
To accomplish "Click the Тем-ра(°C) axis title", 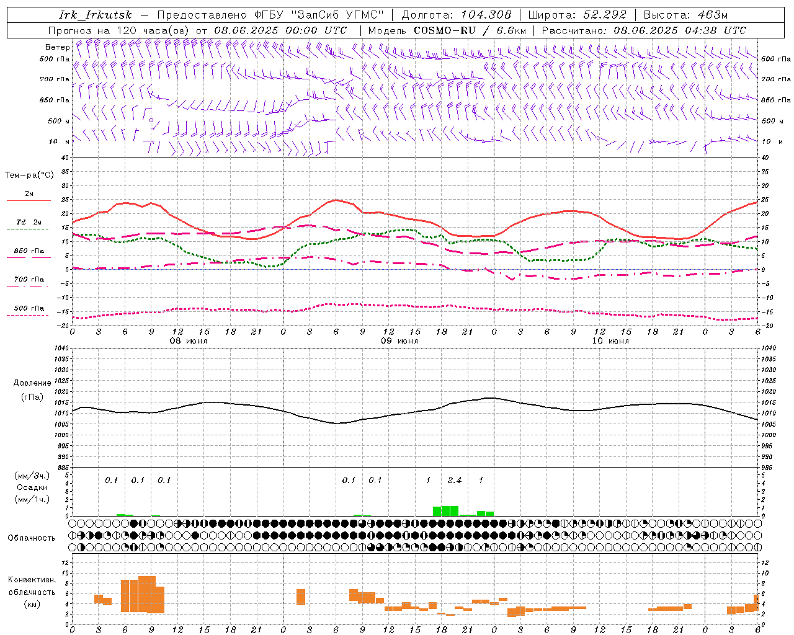I will [29, 175].
